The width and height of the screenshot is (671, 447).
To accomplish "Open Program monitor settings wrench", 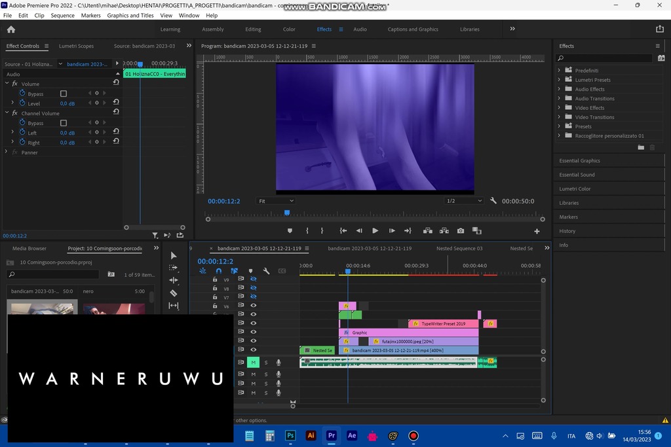I will point(493,200).
